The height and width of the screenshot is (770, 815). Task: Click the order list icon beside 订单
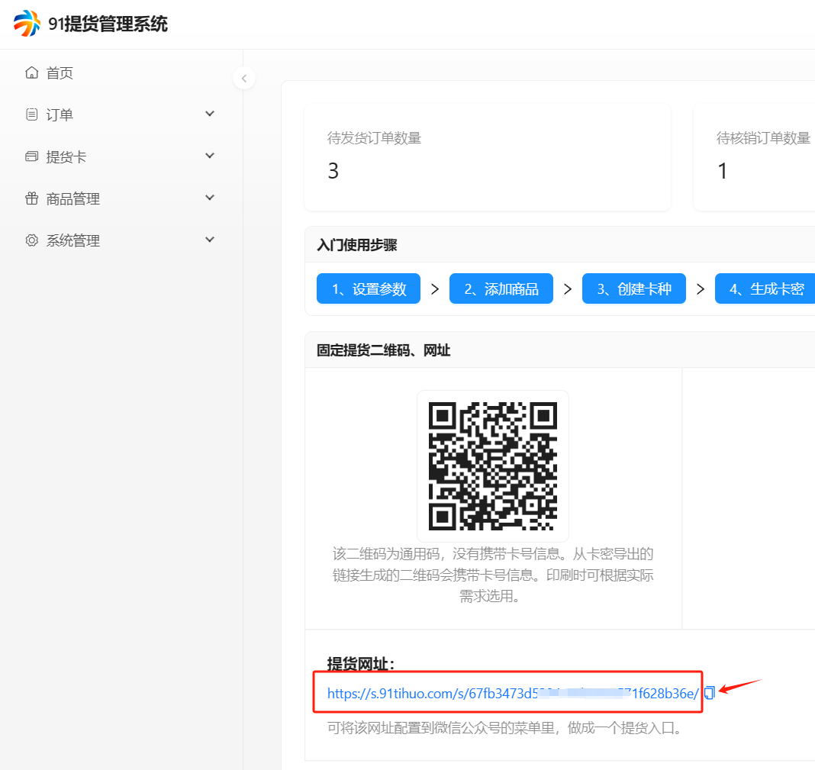click(x=32, y=114)
